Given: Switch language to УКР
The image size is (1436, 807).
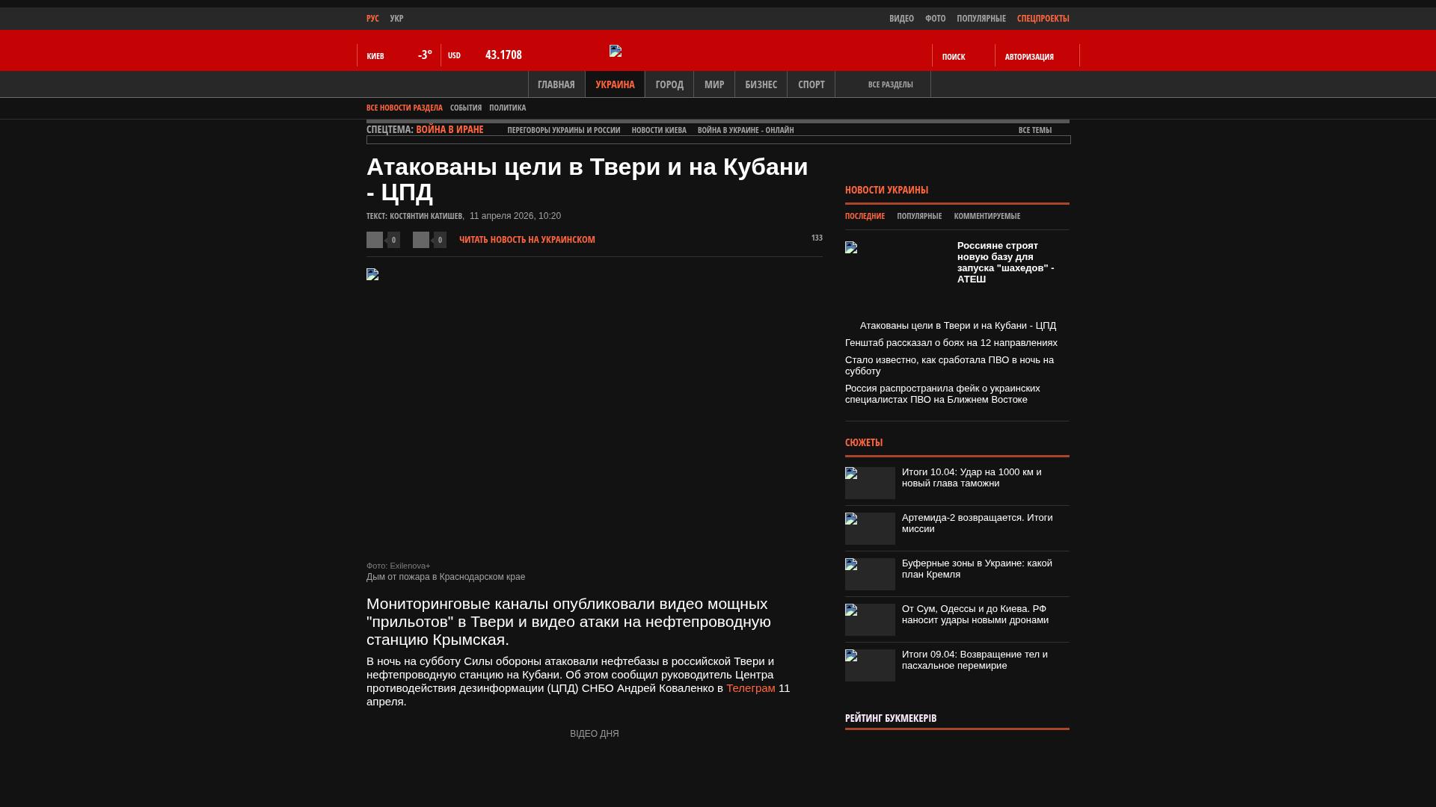Looking at the screenshot, I should [396, 19].
